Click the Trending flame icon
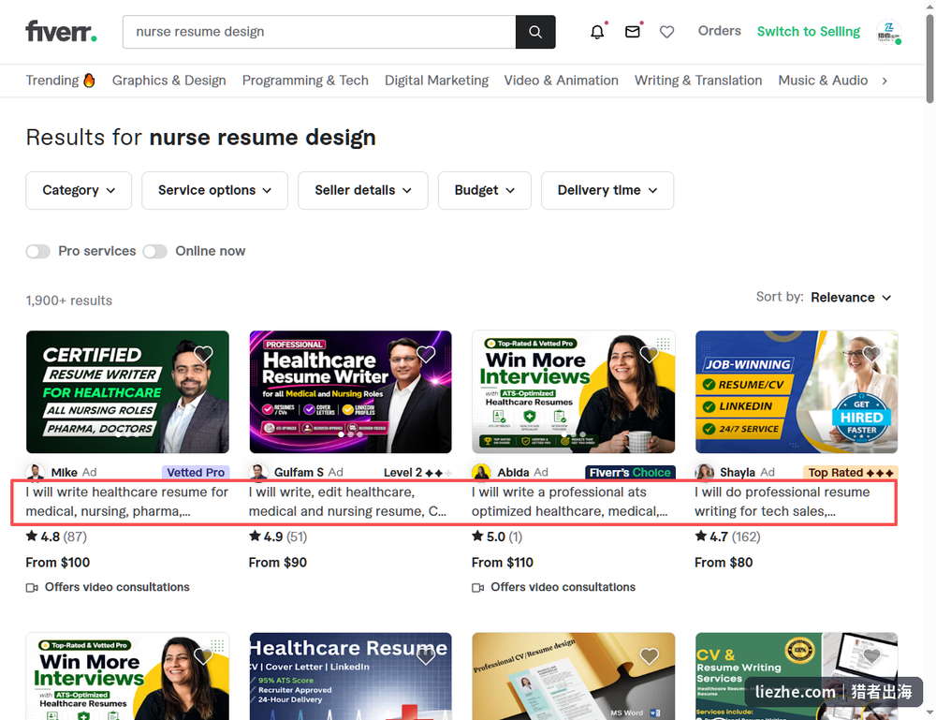The height and width of the screenshot is (720, 936). click(89, 80)
